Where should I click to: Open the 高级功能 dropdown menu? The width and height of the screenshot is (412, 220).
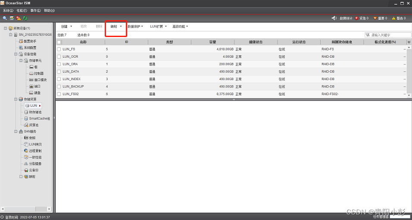pos(180,27)
